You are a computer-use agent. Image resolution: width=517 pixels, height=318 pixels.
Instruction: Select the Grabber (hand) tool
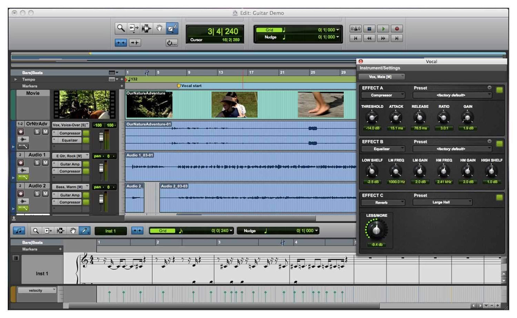tap(160, 28)
